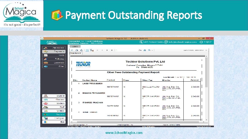Viewport: 248px width, 139px height.
Task: Go to next page of report
Action: tap(107, 50)
